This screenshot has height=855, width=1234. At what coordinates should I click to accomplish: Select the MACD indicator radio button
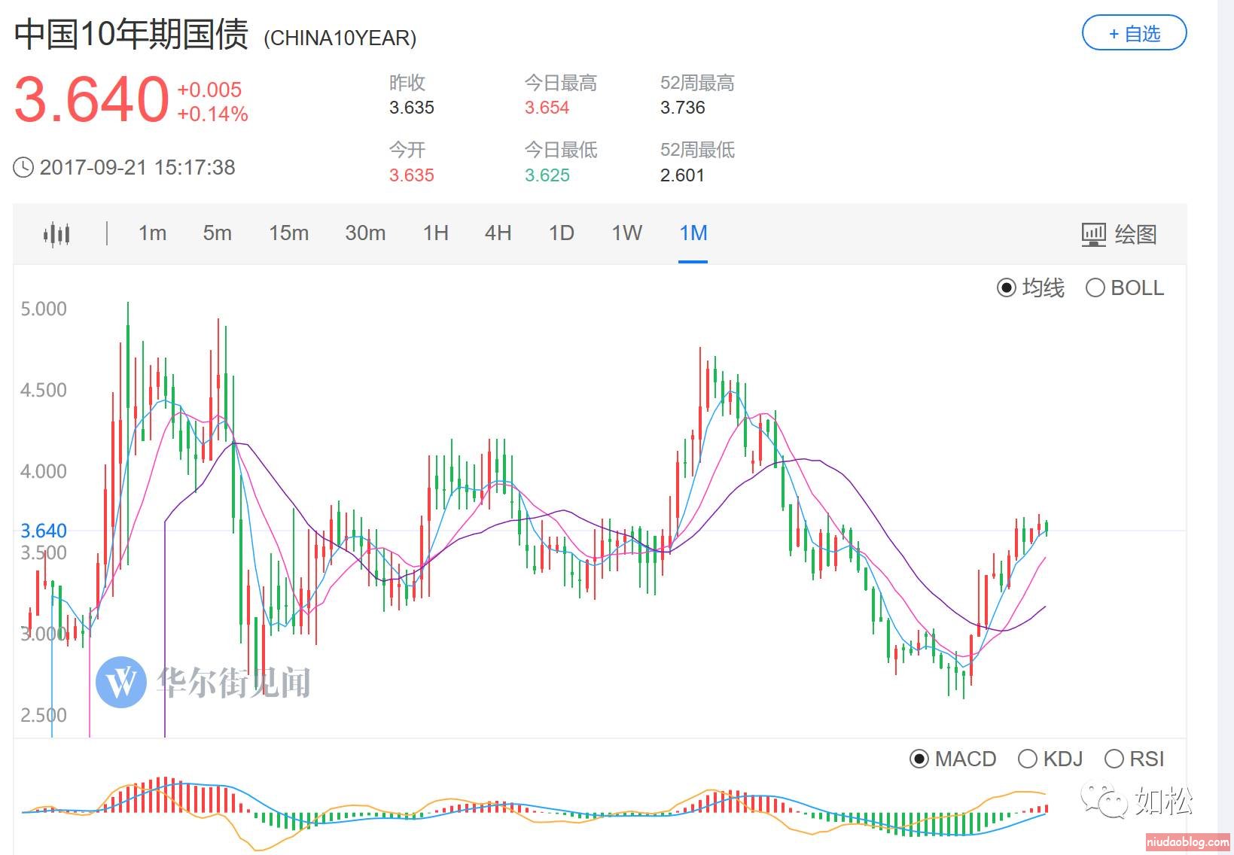tap(919, 759)
